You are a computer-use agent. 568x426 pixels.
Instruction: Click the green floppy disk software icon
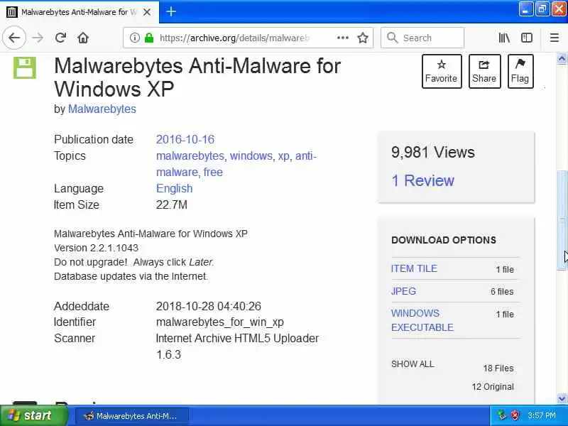click(x=25, y=67)
